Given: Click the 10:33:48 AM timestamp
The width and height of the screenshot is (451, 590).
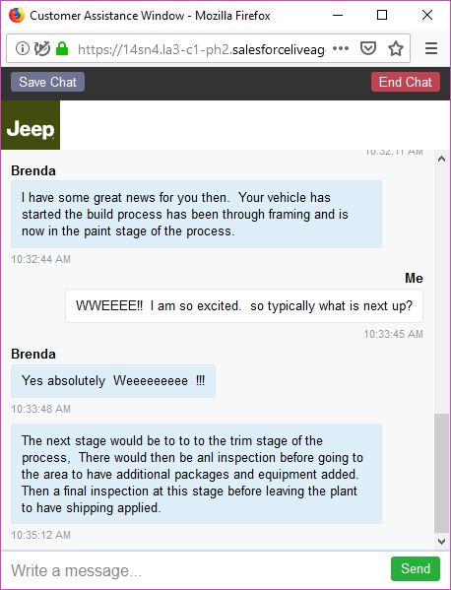Looking at the screenshot, I should (x=41, y=409).
